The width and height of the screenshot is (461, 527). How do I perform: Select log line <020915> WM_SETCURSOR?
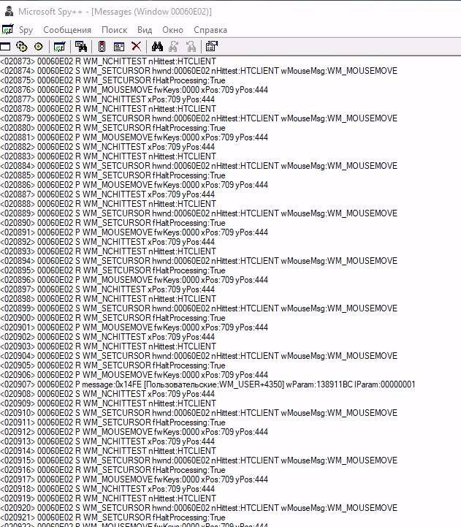(199, 460)
